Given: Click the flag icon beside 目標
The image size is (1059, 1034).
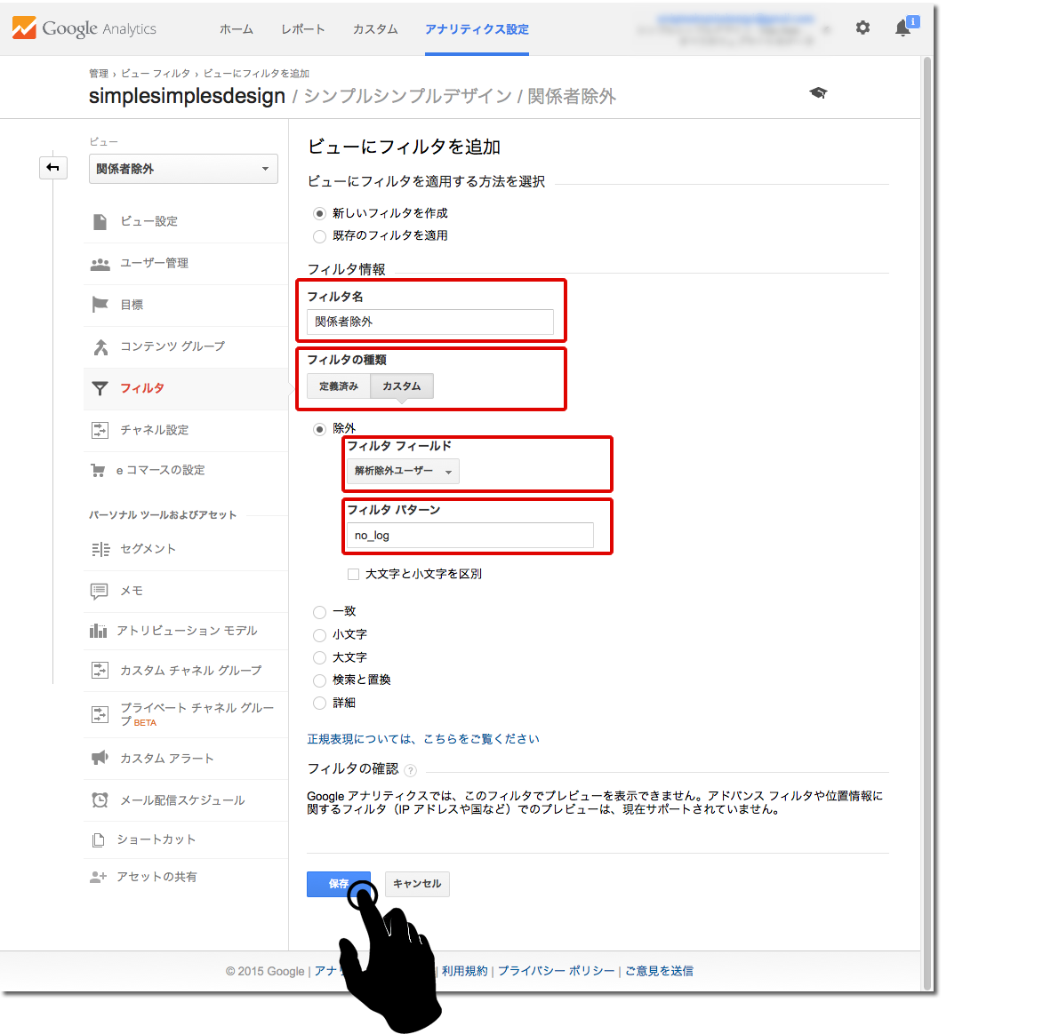Looking at the screenshot, I should coord(100,305).
